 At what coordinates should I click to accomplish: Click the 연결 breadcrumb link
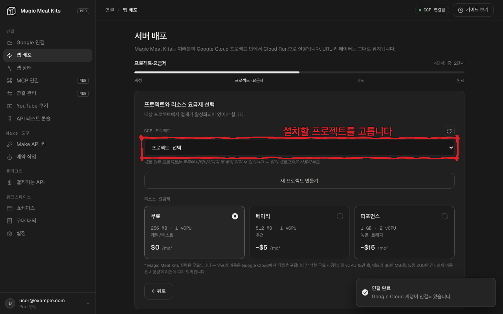110,10
